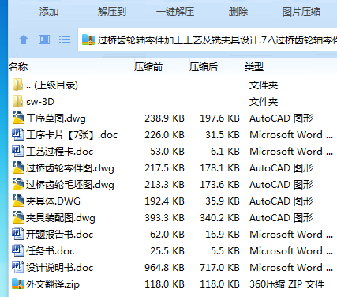Click the AutoCAD 图形 type of 过桥齿轮零件图.dwg
Viewport: 337px width, 297px height.
pos(281,168)
